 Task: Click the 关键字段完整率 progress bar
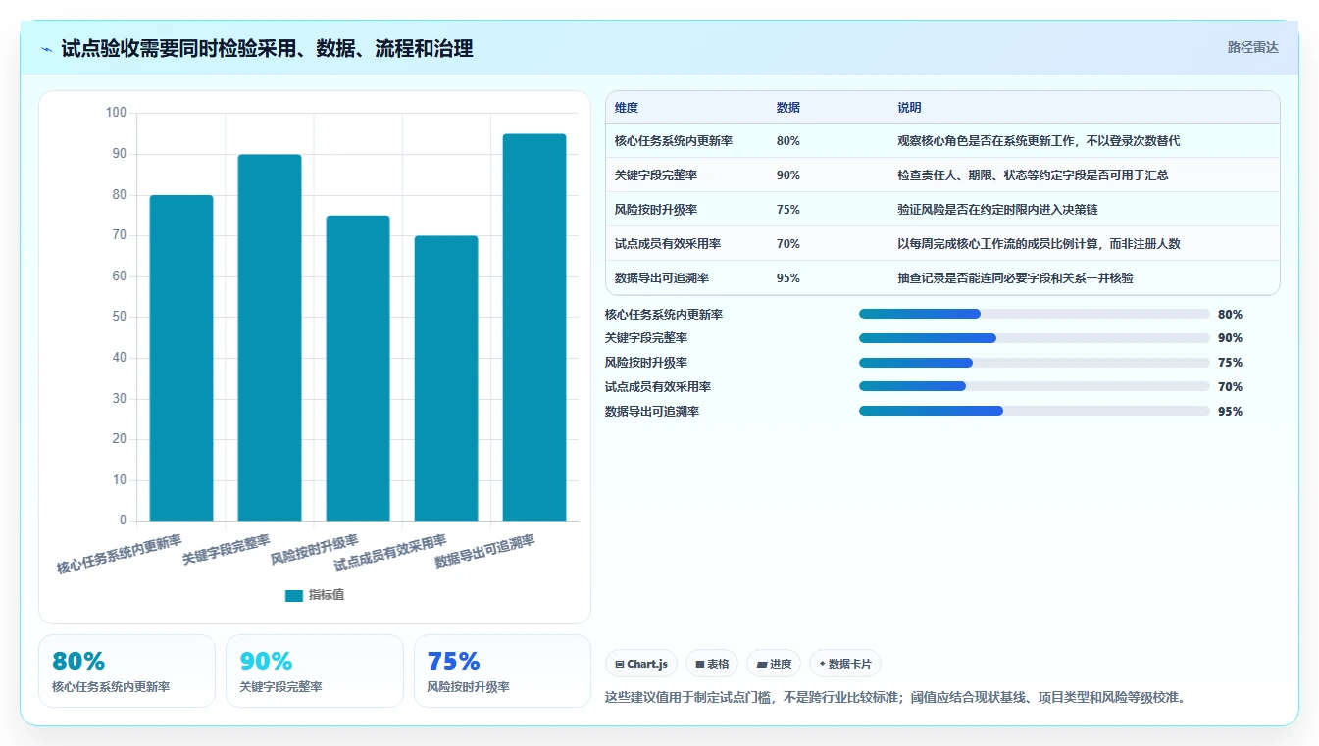click(1034, 338)
